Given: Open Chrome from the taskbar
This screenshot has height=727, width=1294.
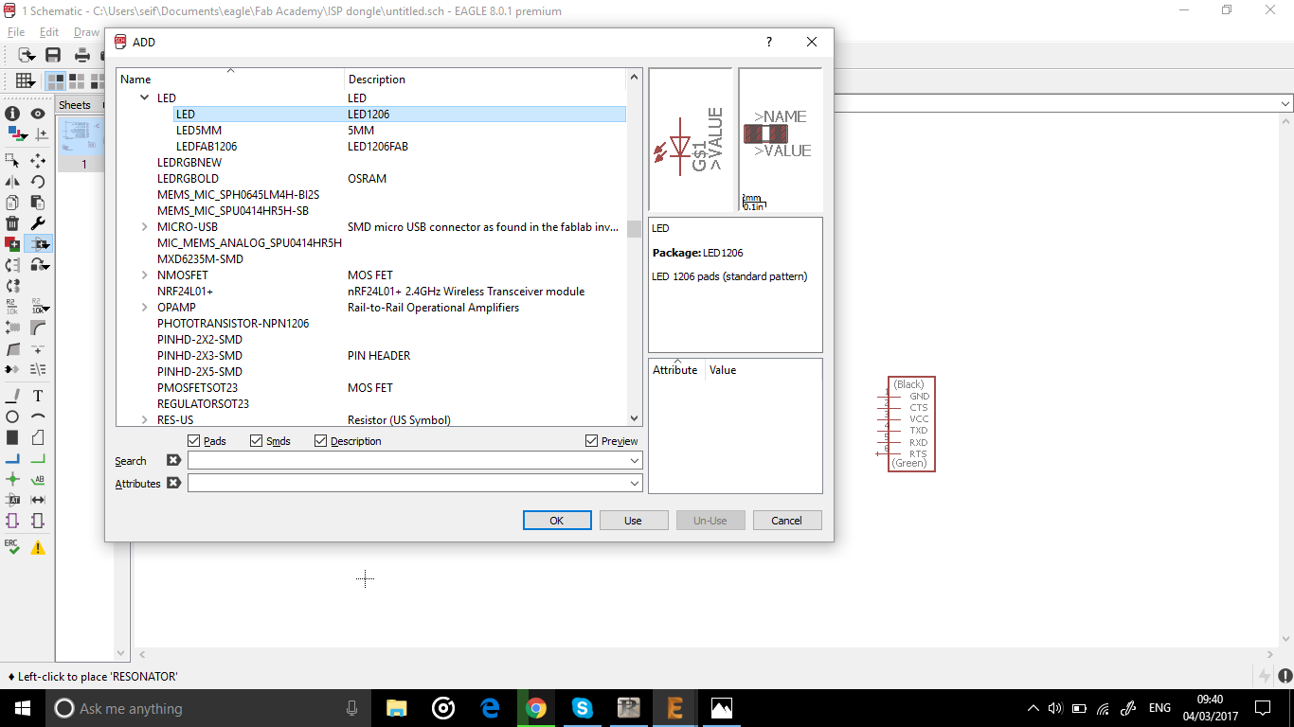Looking at the screenshot, I should tap(536, 708).
